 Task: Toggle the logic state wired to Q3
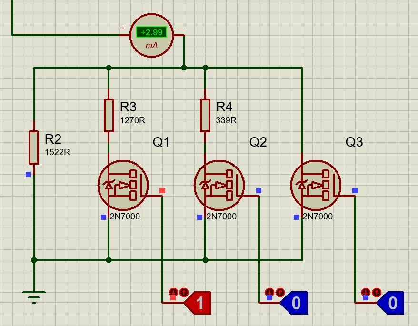pos(391,303)
